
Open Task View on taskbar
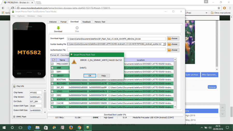coord(20,128)
